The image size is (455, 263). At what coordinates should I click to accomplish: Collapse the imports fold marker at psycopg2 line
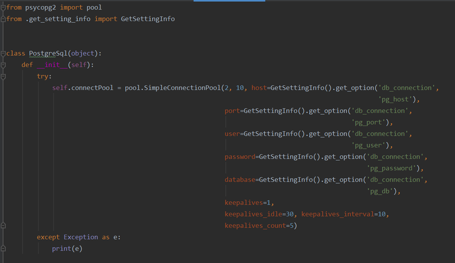[3, 8]
